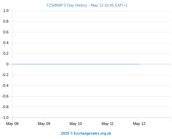Select the May 09 x-axis label
Image resolution: width=172 pixels, height=139 pixels.
click(44, 124)
